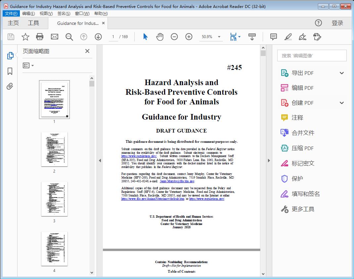Open the Bookmarks sidebar panel

click(x=10, y=72)
